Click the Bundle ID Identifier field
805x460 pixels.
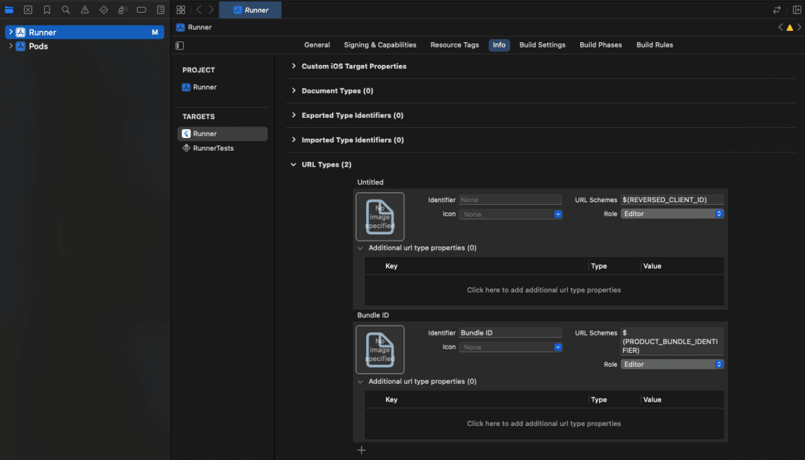pos(511,333)
